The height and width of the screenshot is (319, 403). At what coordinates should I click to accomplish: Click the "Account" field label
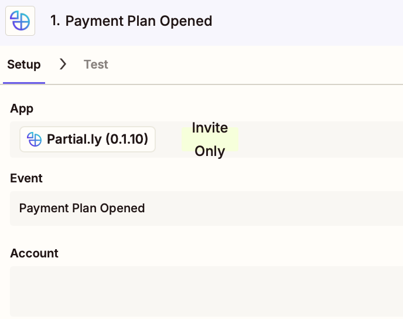tap(34, 253)
